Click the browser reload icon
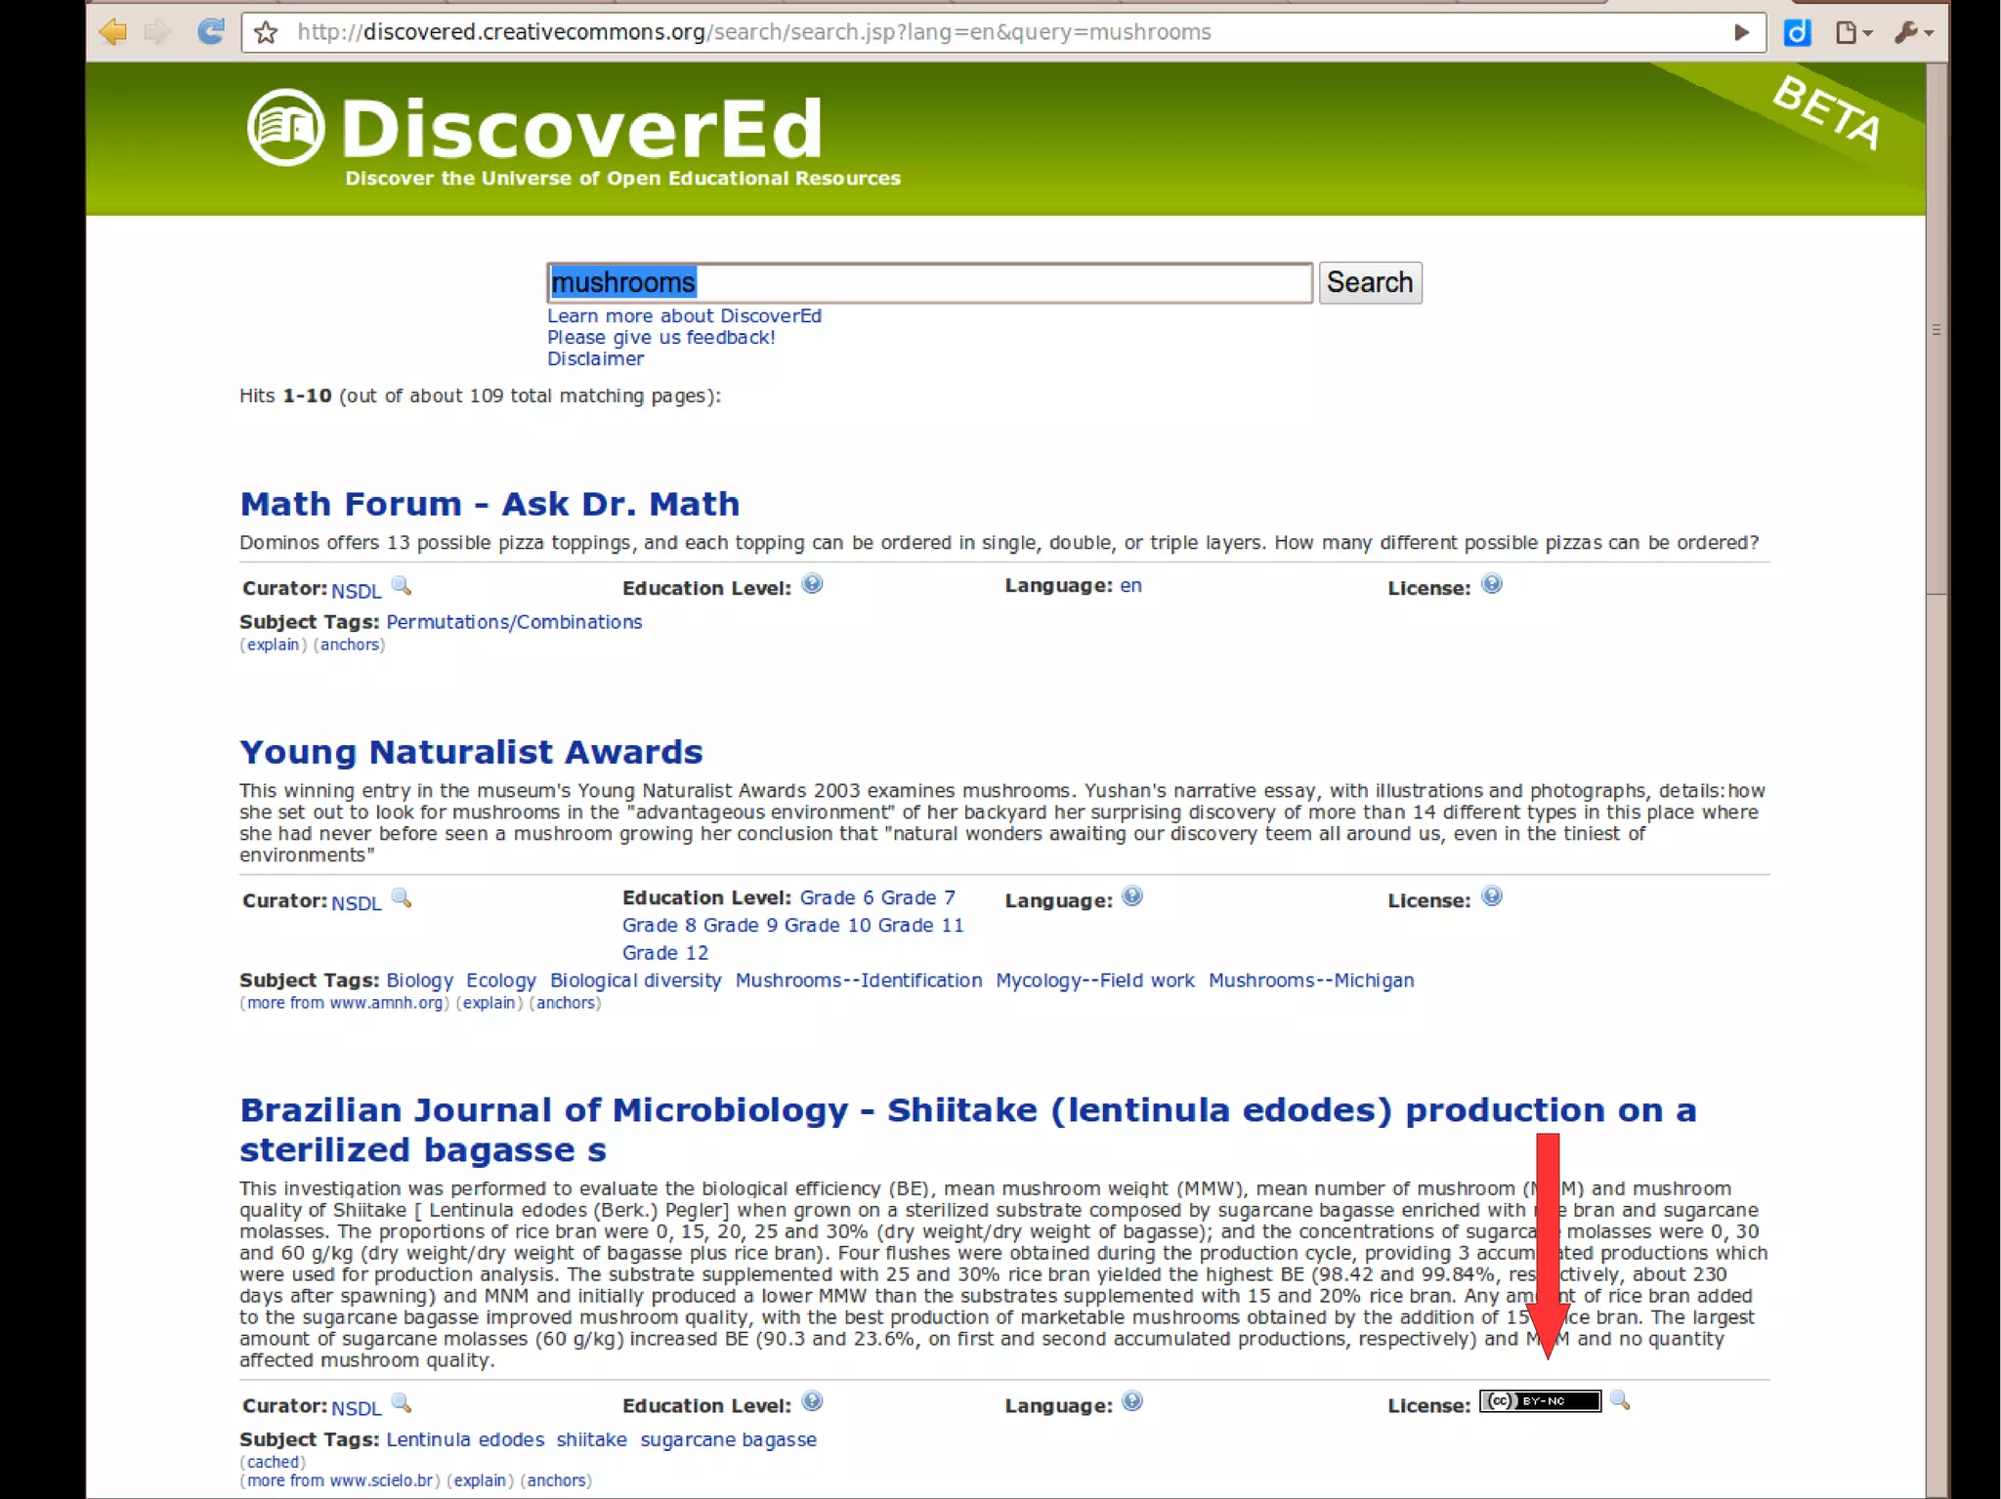Viewport: 2001px width, 1499px height. 210,32
